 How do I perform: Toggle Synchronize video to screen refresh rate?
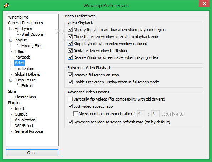coord(70,122)
